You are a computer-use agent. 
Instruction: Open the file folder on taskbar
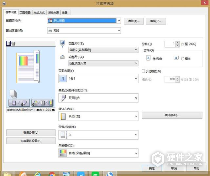click(7, 174)
